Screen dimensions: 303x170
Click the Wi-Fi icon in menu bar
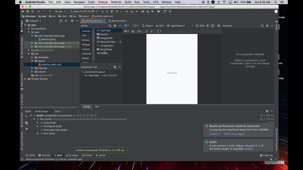[x=224, y=2]
